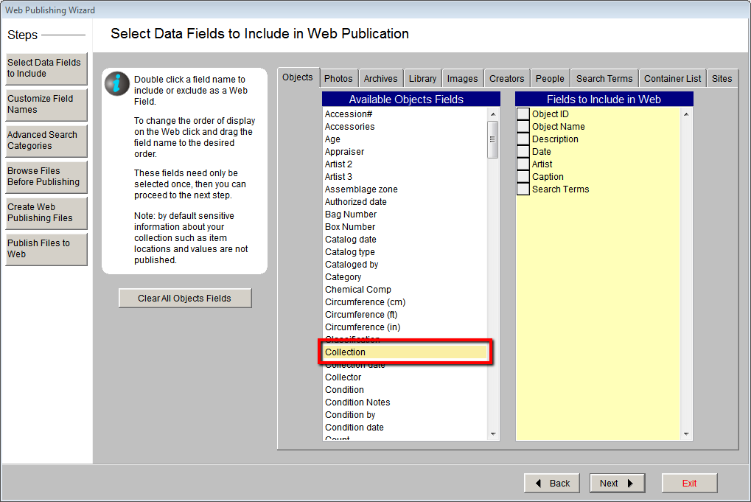The image size is (751, 502).
Task: Open the Archives tab
Action: (x=380, y=79)
